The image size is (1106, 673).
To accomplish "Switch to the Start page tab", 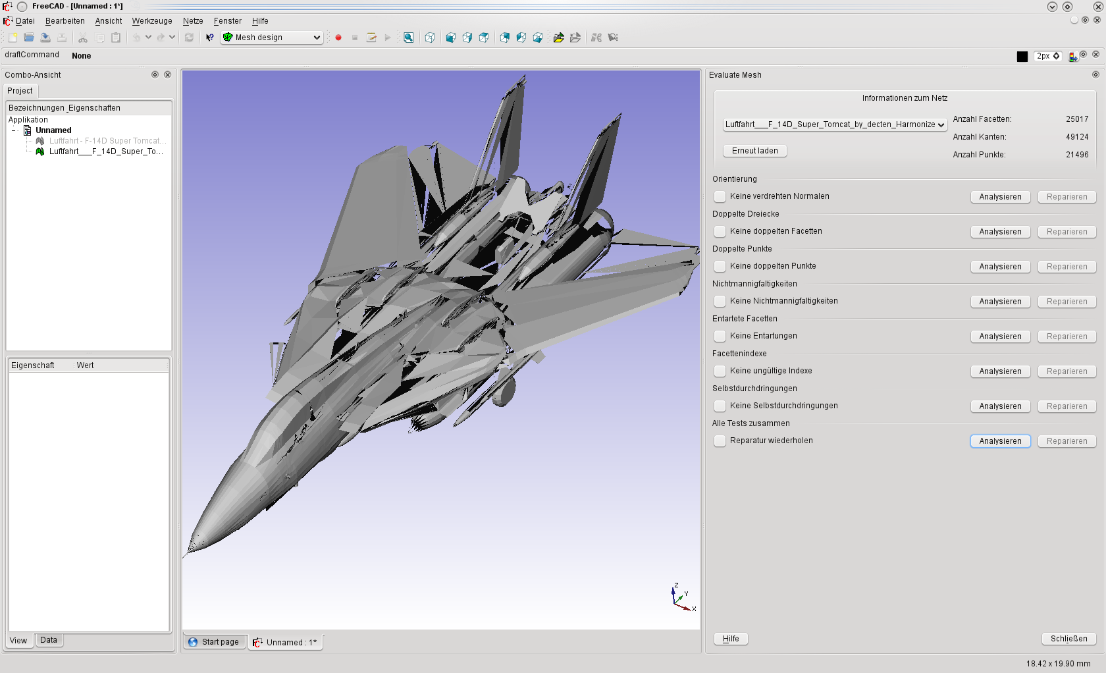I will click(x=214, y=642).
